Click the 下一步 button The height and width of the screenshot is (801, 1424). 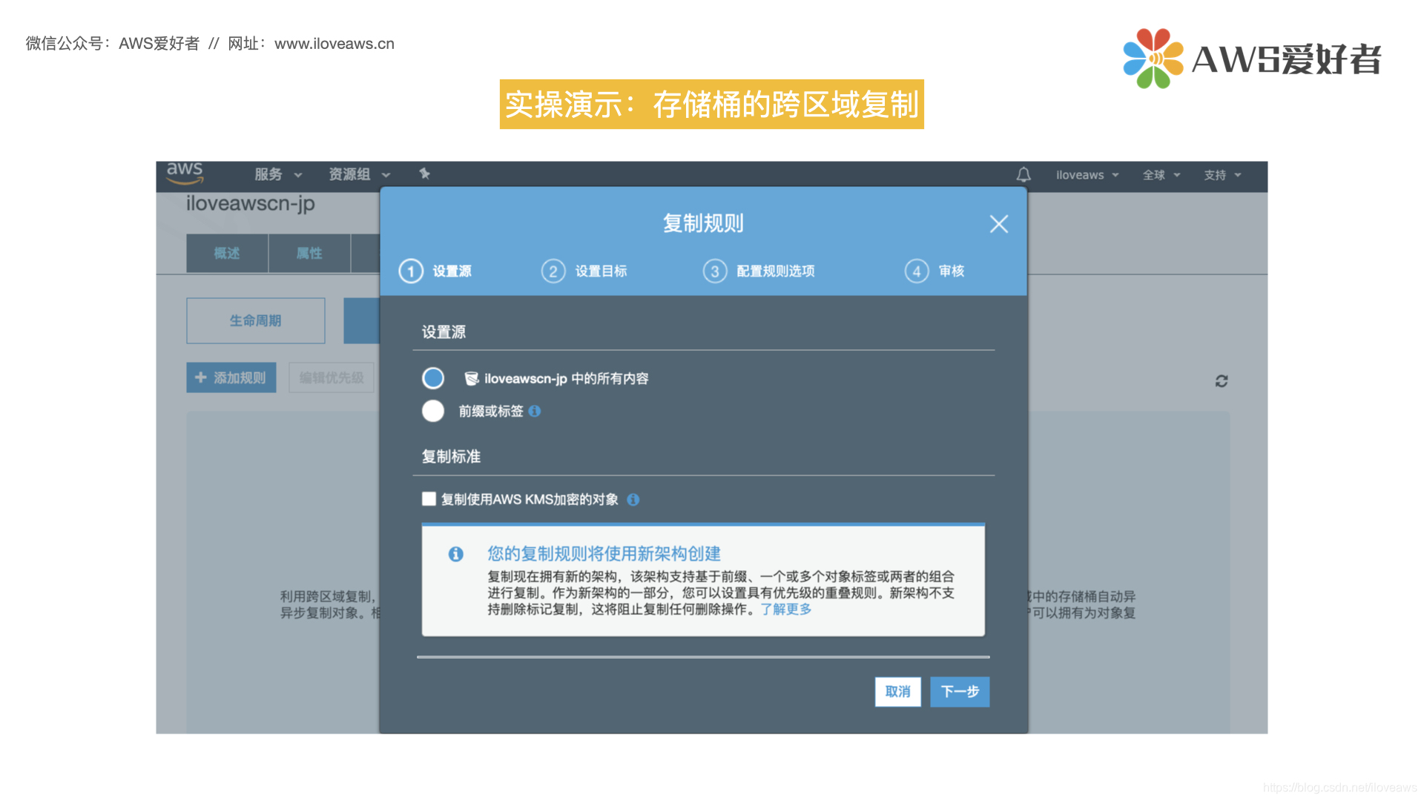pos(960,691)
